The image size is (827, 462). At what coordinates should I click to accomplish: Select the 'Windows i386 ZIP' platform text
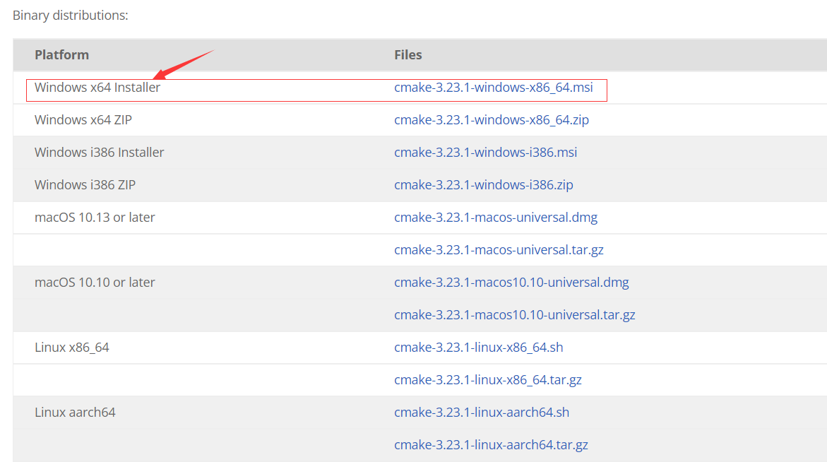tap(85, 185)
